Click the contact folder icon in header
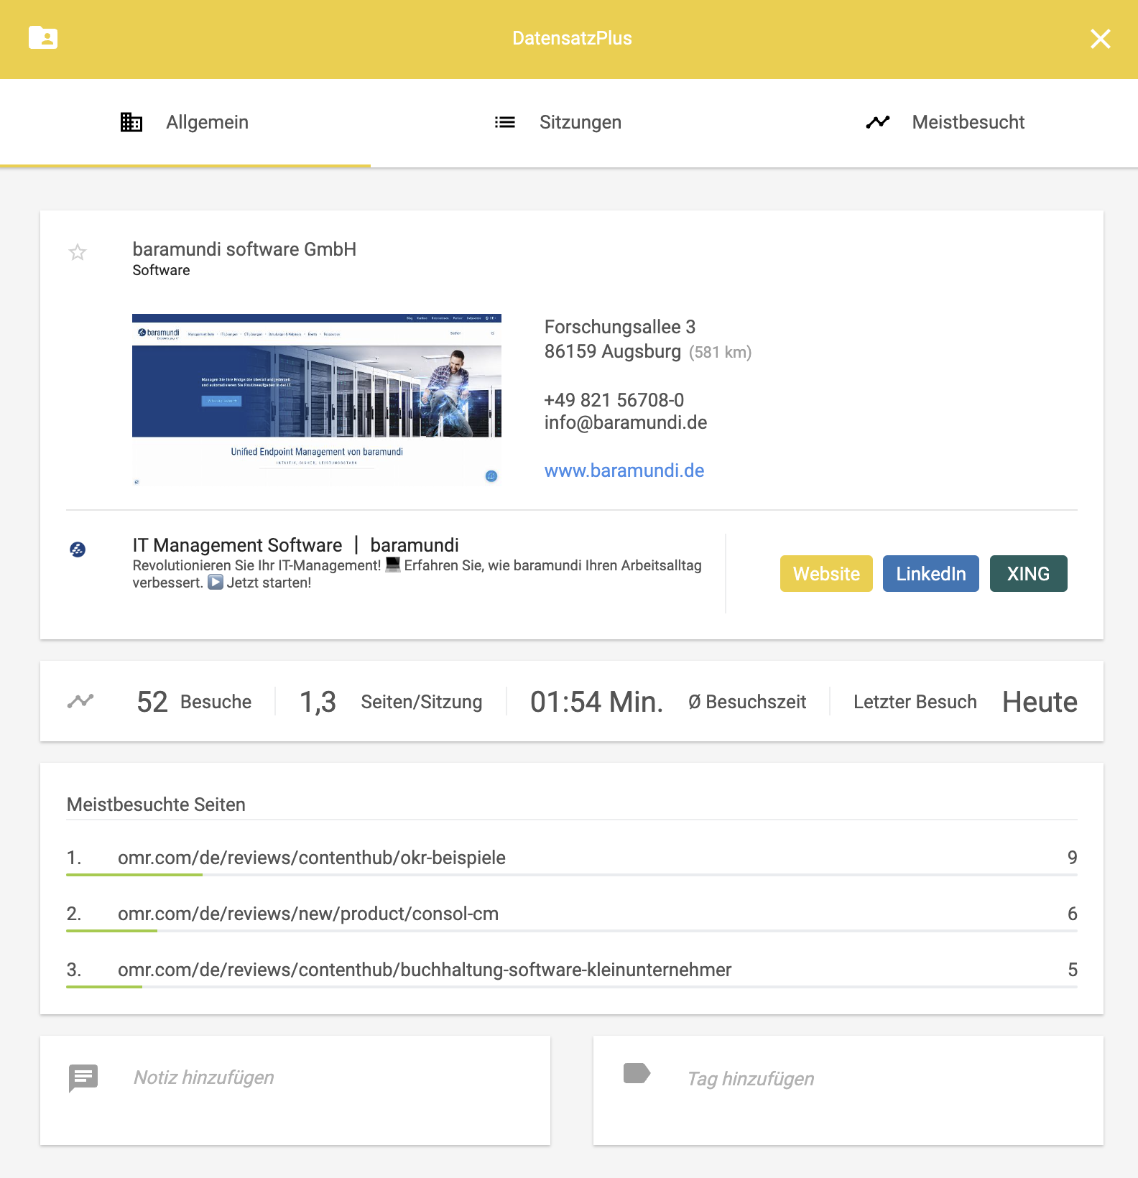The height and width of the screenshot is (1178, 1138). 43,37
